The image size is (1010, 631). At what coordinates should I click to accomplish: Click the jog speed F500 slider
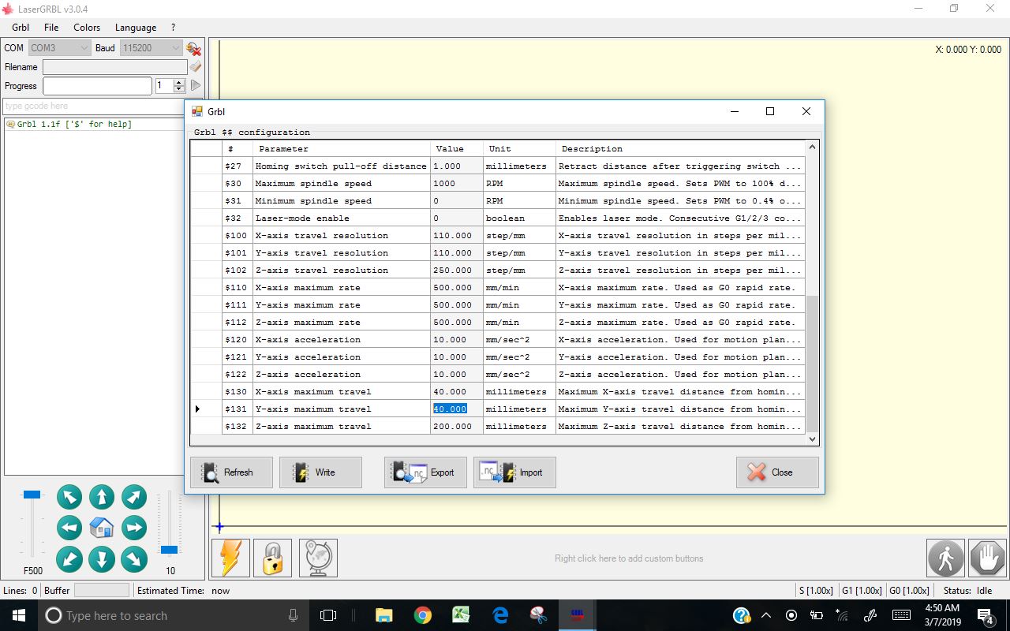[x=32, y=495]
